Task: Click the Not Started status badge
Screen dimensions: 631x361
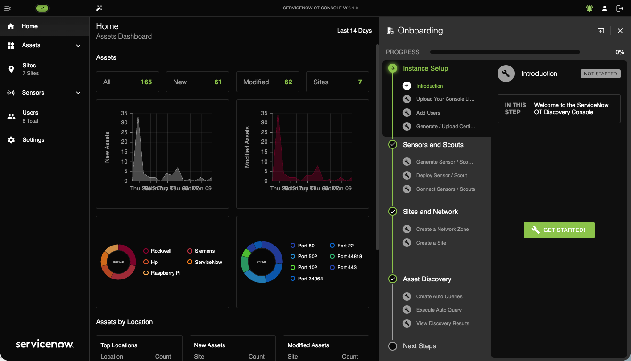Action: point(600,74)
